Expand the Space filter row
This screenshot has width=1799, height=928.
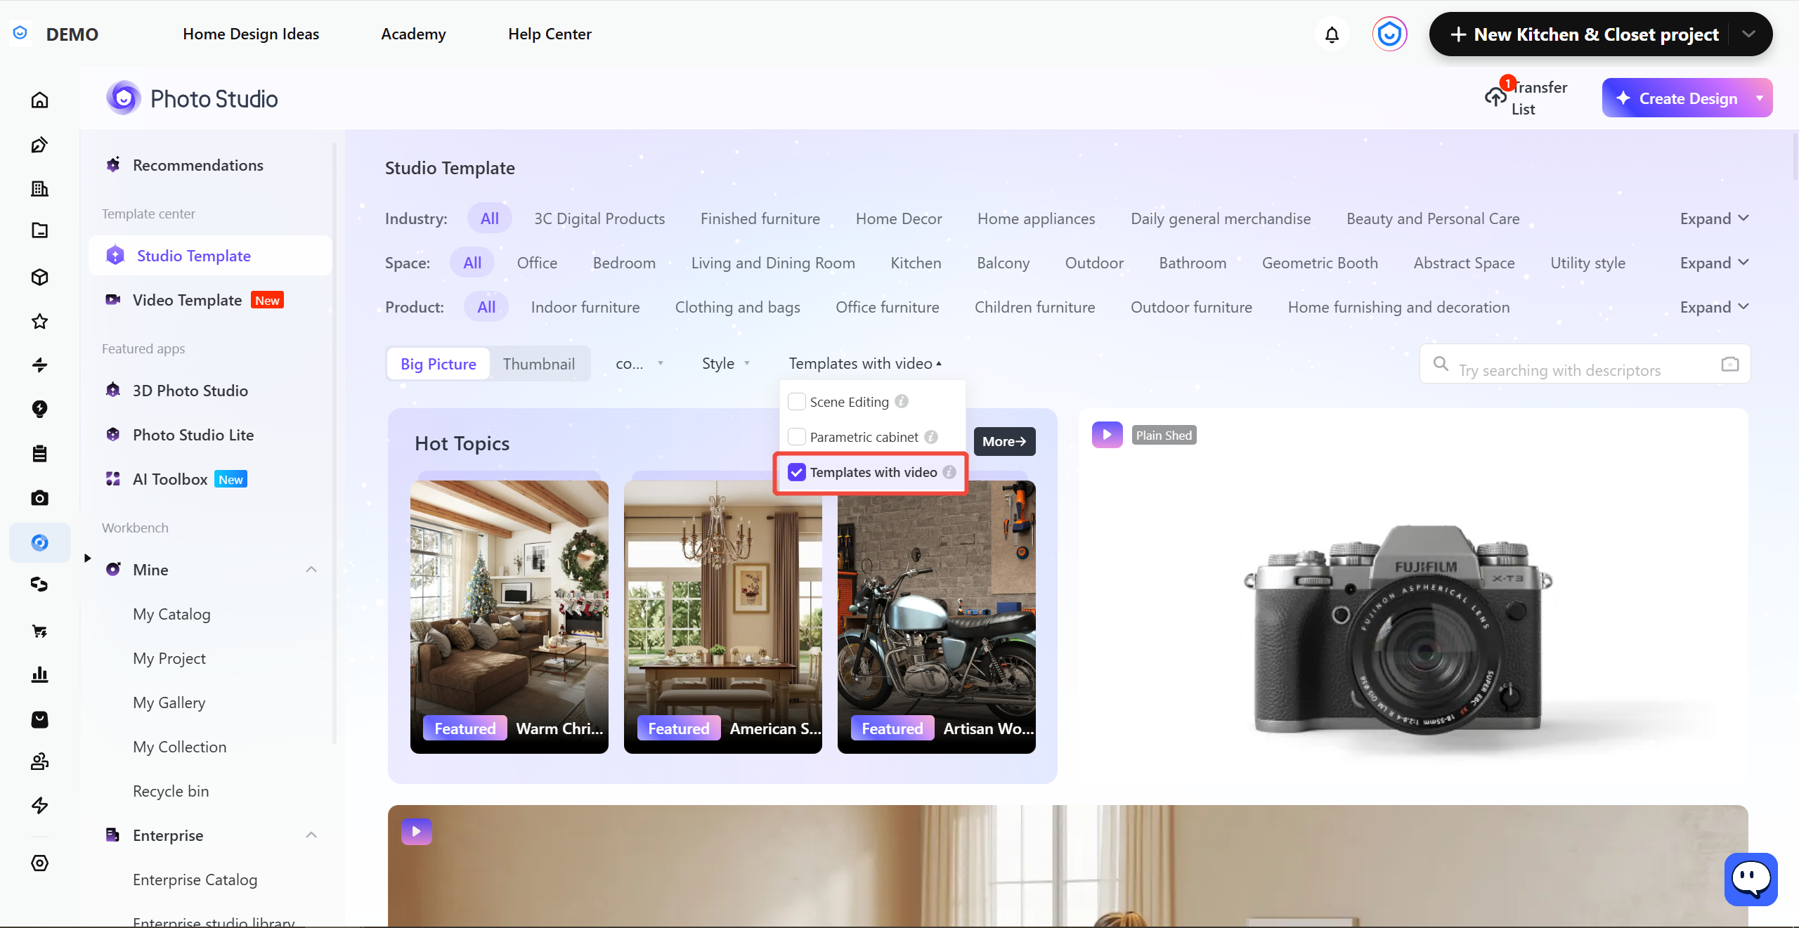point(1714,263)
